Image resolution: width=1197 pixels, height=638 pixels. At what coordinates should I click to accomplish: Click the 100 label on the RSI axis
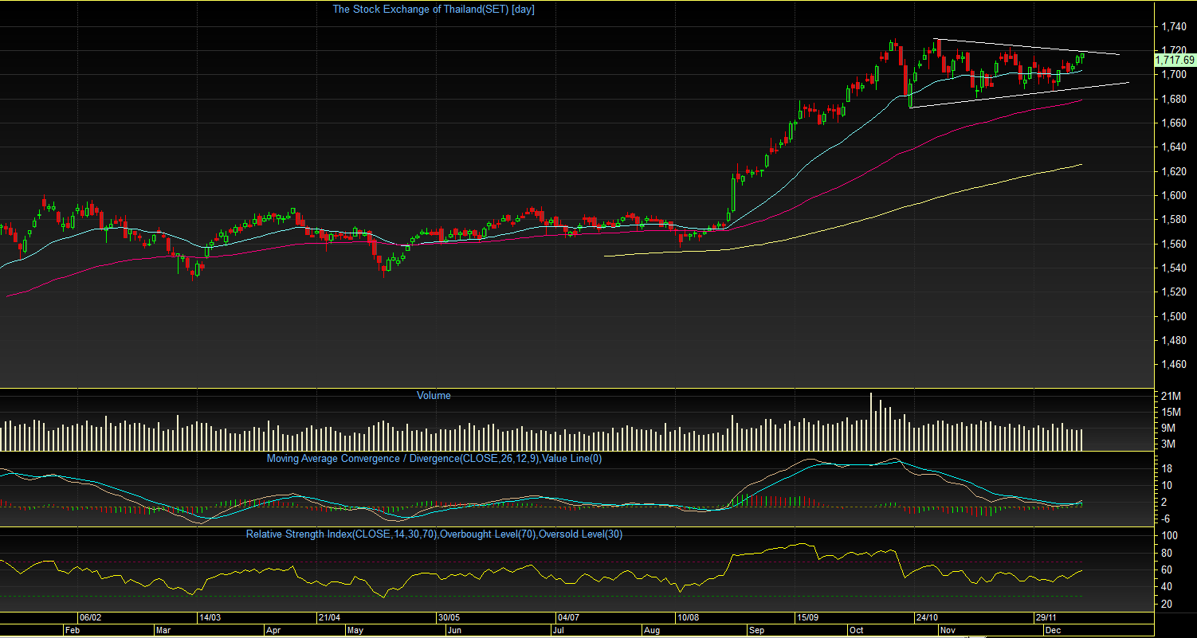click(1171, 536)
